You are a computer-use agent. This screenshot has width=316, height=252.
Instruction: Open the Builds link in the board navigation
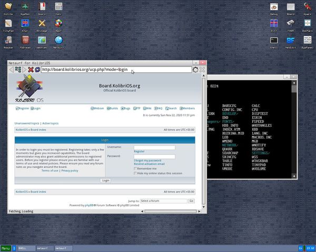click(x=112, y=108)
